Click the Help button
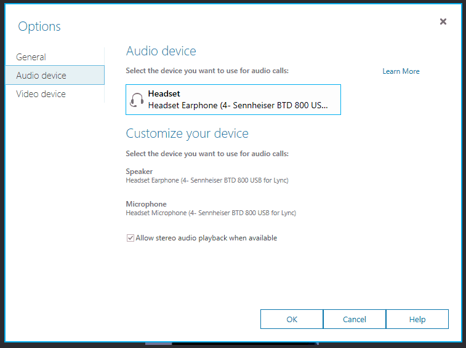The width and height of the screenshot is (466, 348). click(x=417, y=319)
